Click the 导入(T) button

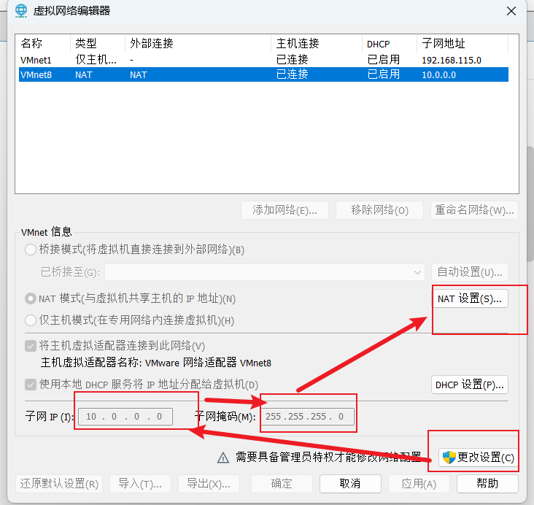click(140, 484)
